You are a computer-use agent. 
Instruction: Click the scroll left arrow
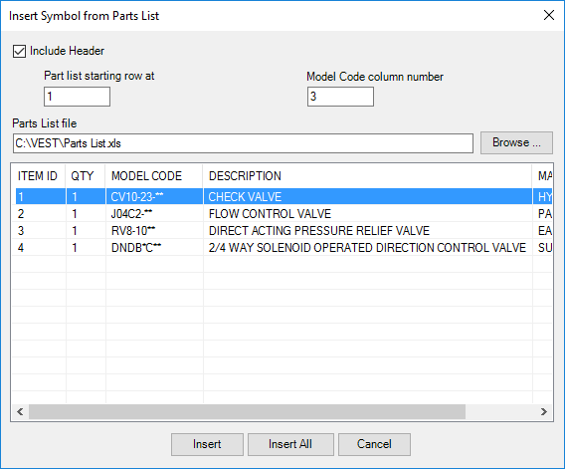coord(21,411)
